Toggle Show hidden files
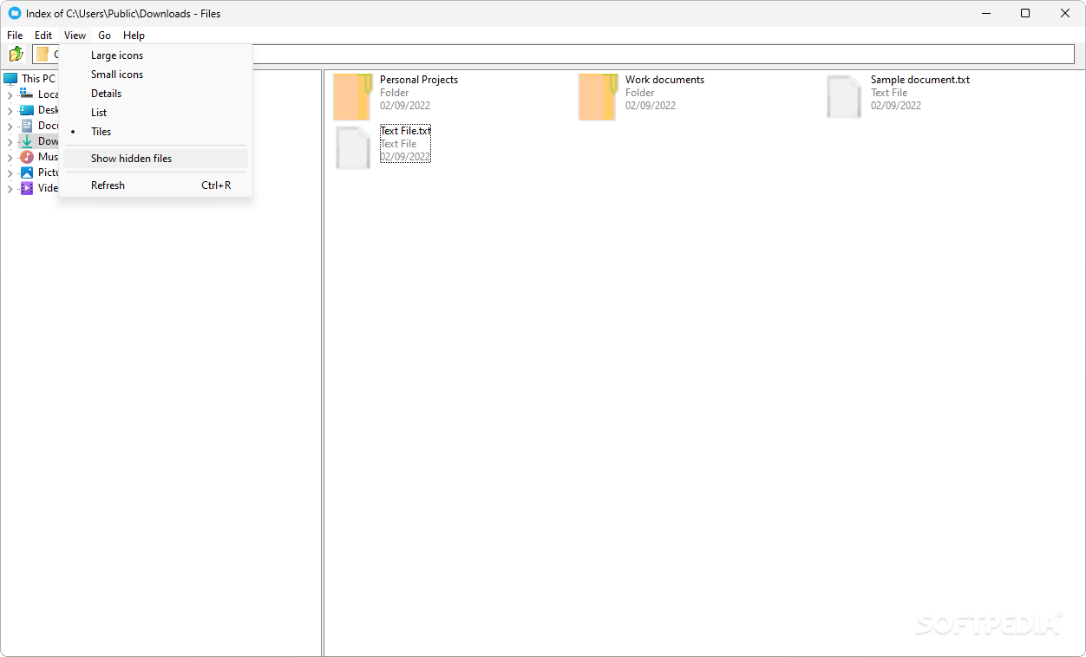This screenshot has width=1086, height=657. click(x=155, y=159)
